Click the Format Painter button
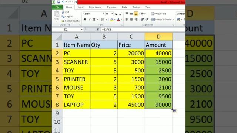The width and height of the screenshot is (237, 133). [x=71, y=21]
